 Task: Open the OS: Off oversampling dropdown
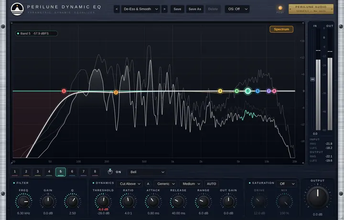click(237, 9)
